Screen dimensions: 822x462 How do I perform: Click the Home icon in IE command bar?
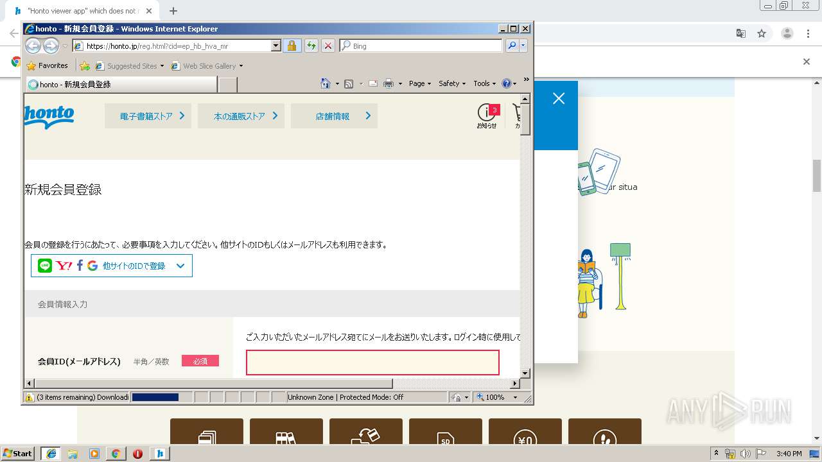[326, 83]
